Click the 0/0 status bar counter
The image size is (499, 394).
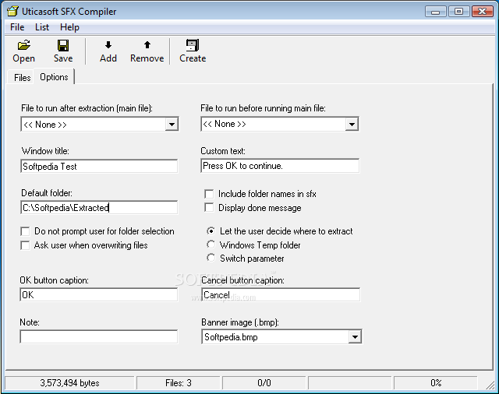pyautogui.click(x=264, y=383)
